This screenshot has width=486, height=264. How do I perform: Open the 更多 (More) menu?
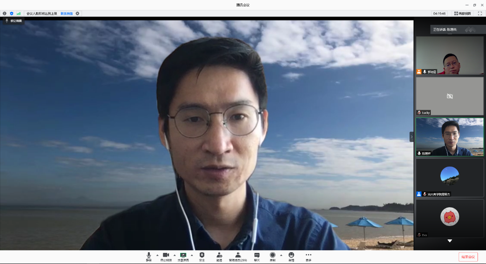[x=309, y=256]
